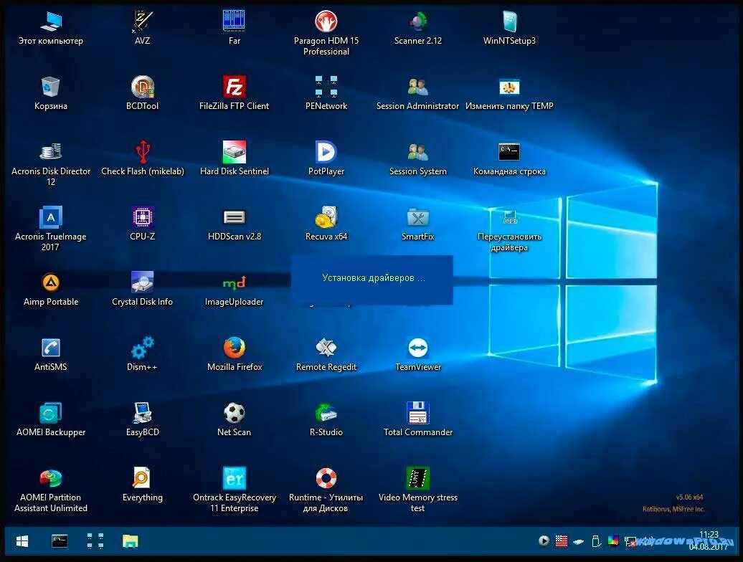Image resolution: width=743 pixels, height=562 pixels.
Task: Open the Dism++ gears icon
Action: tap(142, 354)
